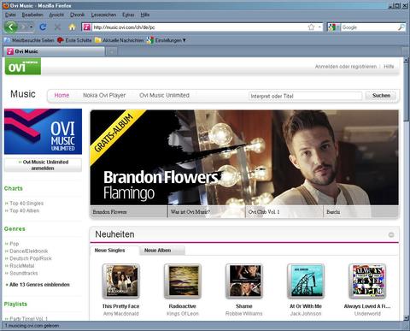The height and width of the screenshot is (331, 410).
Task: Click the Ovi green logo
Action: coord(23,67)
